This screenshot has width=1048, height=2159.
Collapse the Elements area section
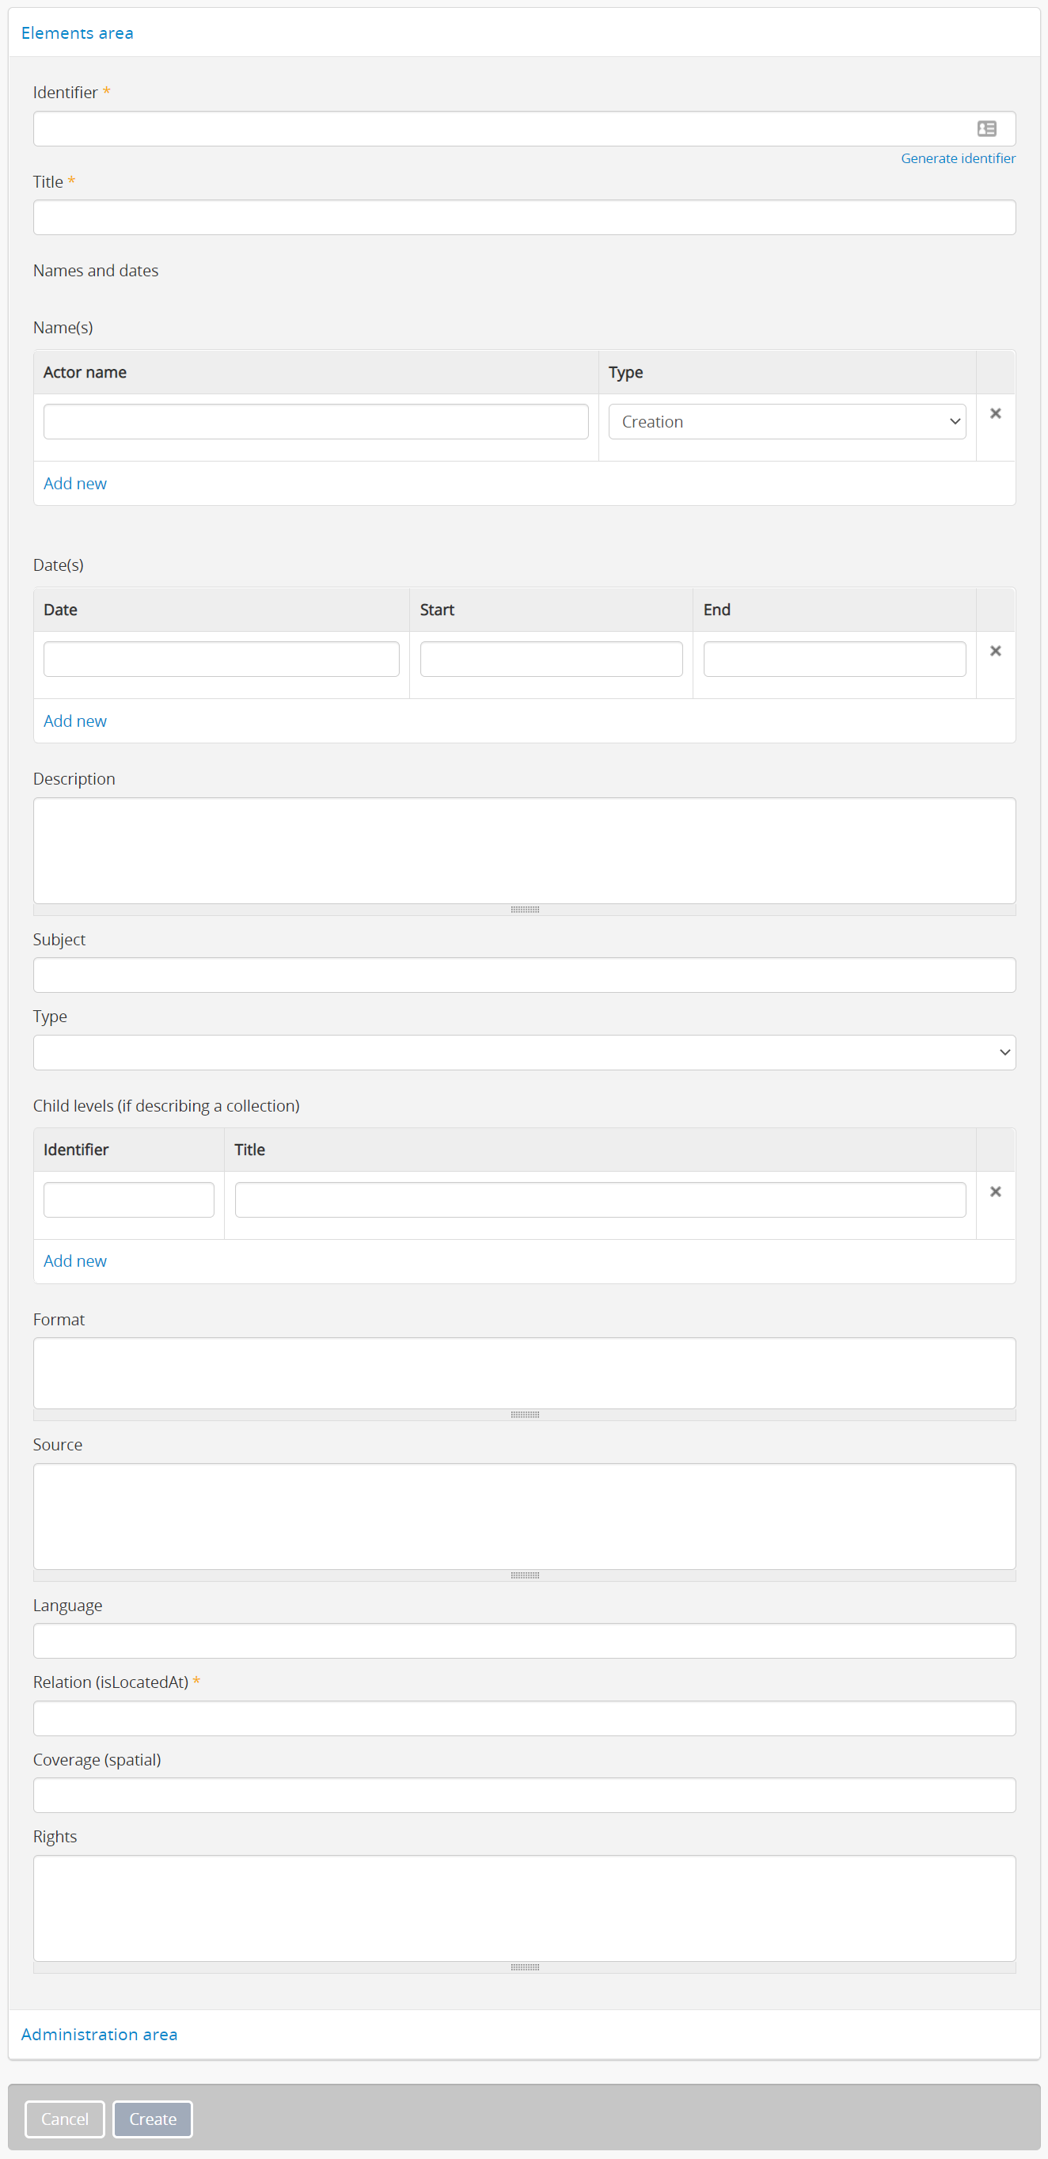coord(77,32)
